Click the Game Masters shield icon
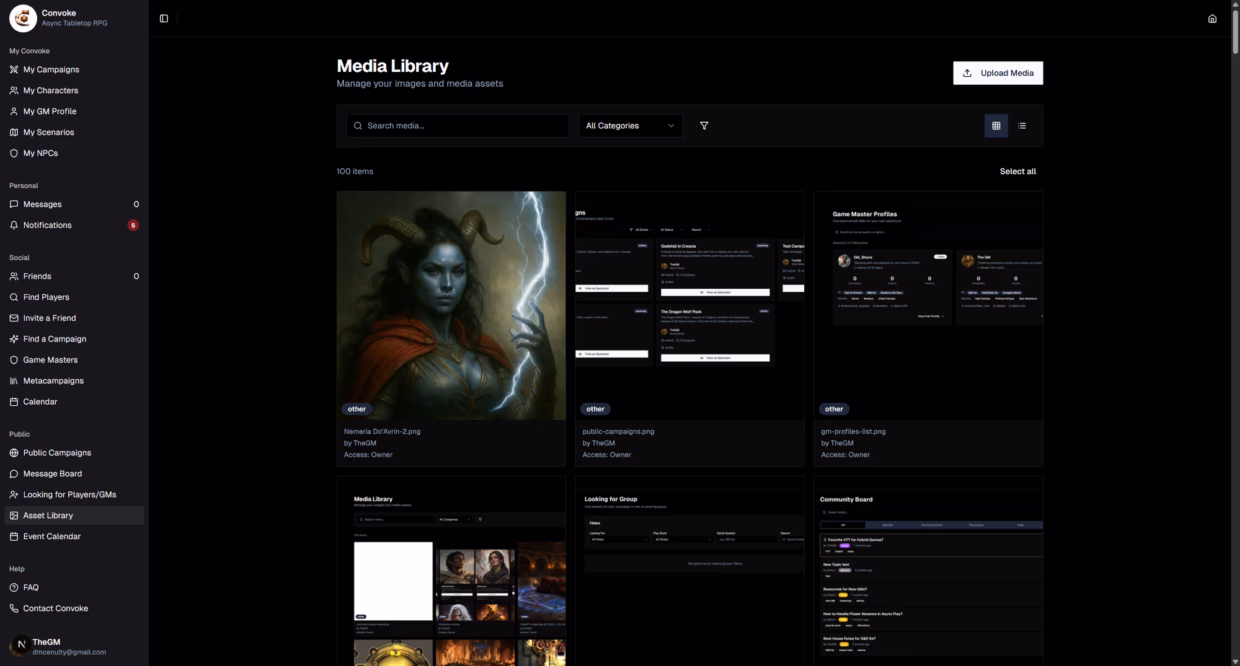Viewport: 1240px width, 666px height. 14,360
